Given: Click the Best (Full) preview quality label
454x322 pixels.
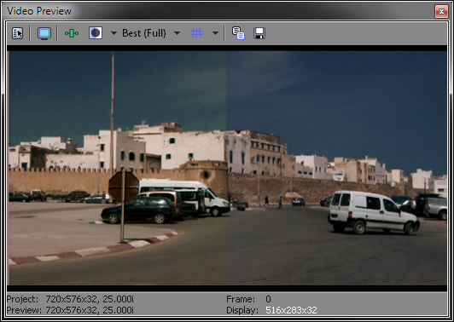Looking at the screenshot, I should (144, 33).
